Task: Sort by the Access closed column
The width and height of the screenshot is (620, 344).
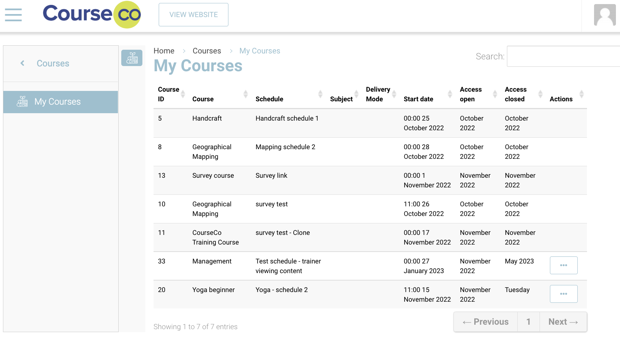Action: tap(540, 94)
